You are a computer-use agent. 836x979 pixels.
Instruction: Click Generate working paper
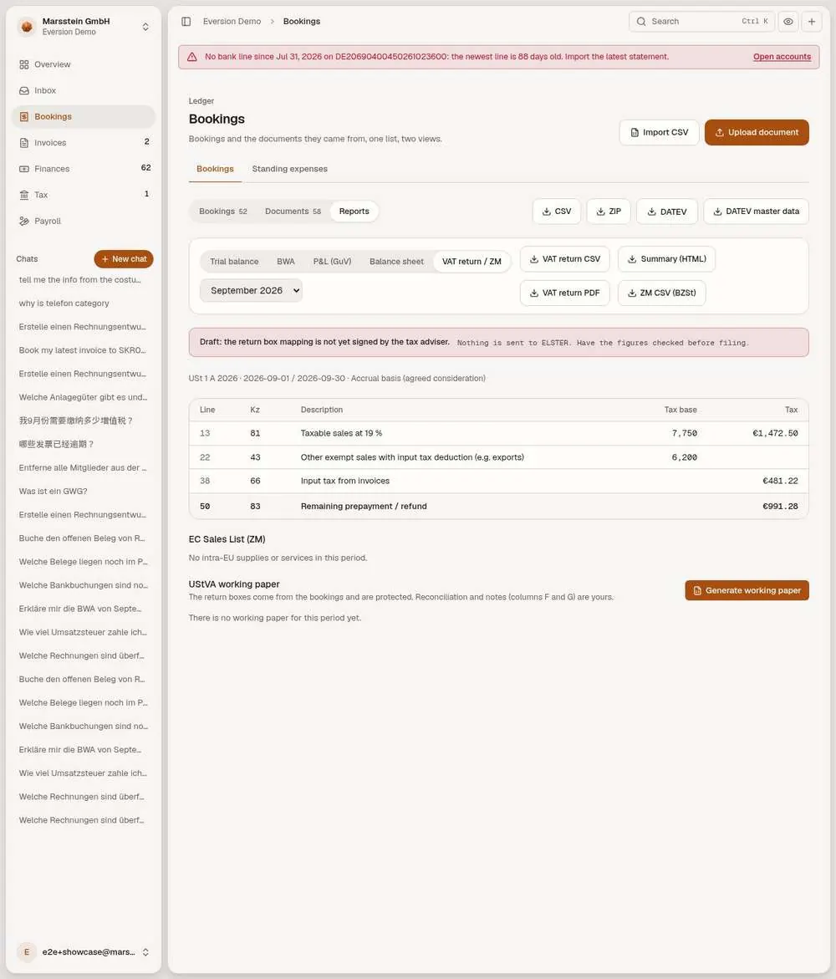coord(747,590)
